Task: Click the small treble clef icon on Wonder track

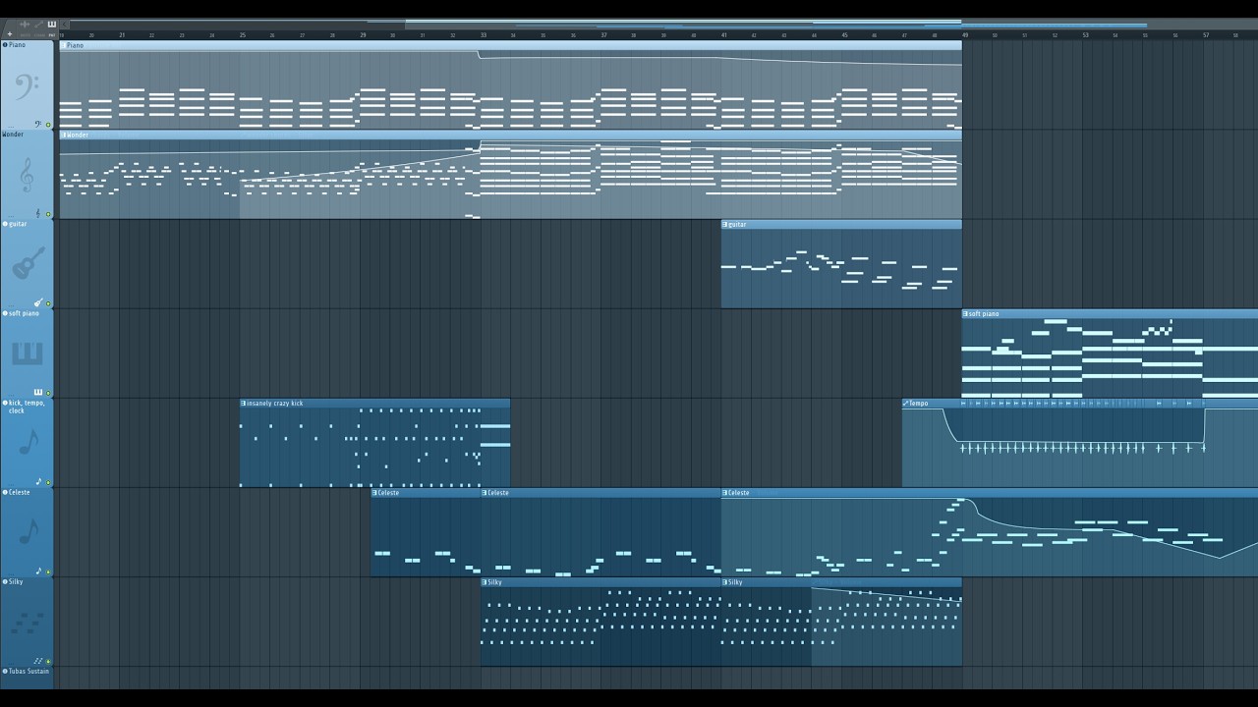Action: [x=38, y=213]
